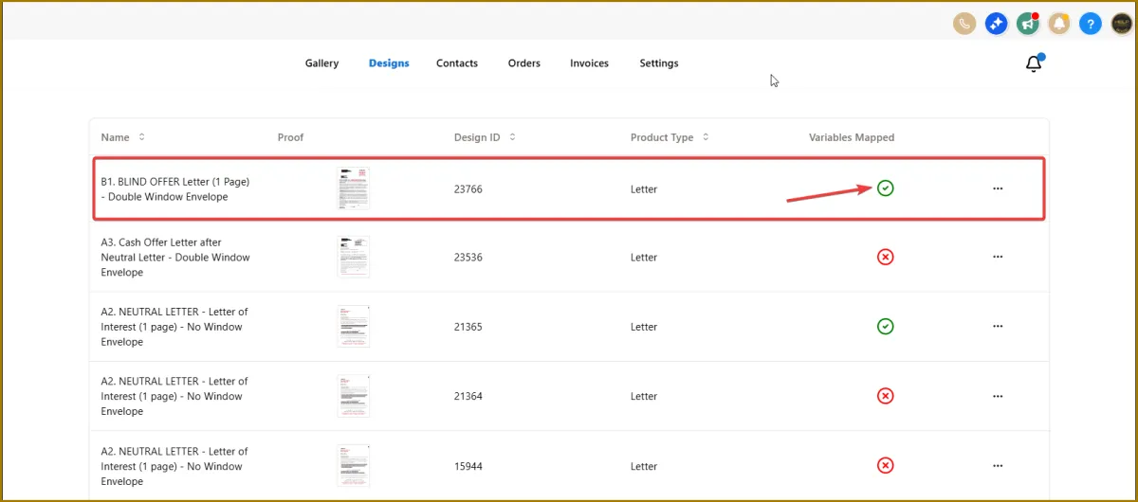Sort the table by Product Type
Screen dimensions: 1138x502
click(x=706, y=137)
